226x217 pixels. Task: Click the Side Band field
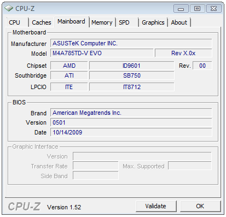[96, 175]
